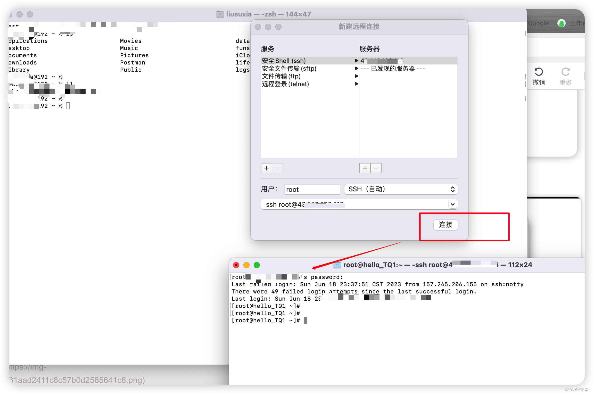594x394 pixels.
Task: Expand the arrow next to 远程登录 (telnet)
Action: [357, 84]
